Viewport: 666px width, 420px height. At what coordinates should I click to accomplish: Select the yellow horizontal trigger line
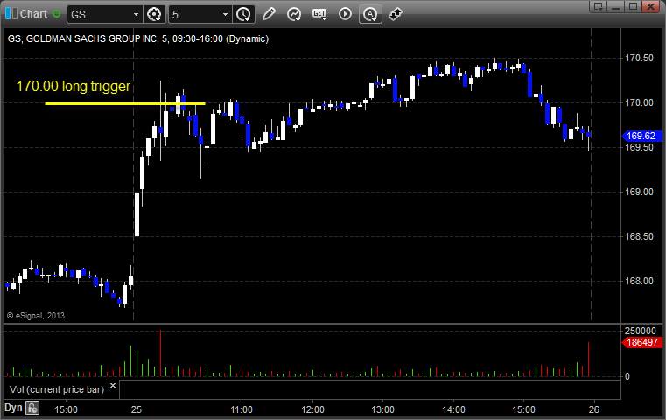tap(125, 103)
